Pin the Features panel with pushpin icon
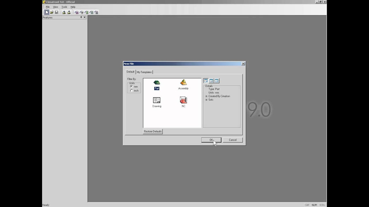 (x=81, y=17)
